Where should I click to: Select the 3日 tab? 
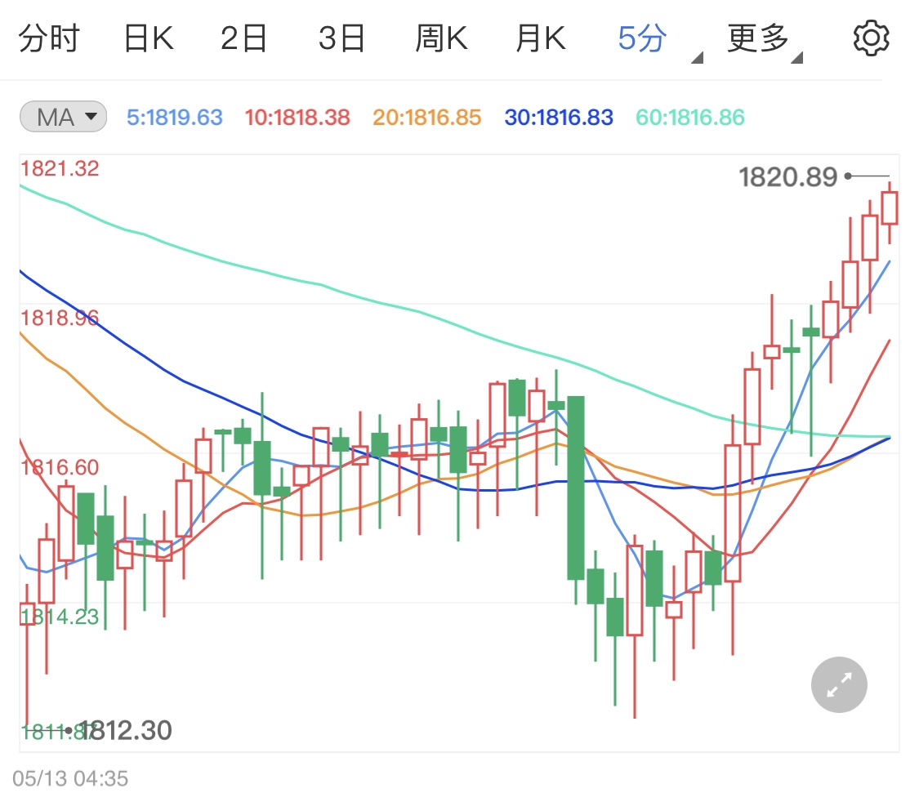[x=341, y=38]
